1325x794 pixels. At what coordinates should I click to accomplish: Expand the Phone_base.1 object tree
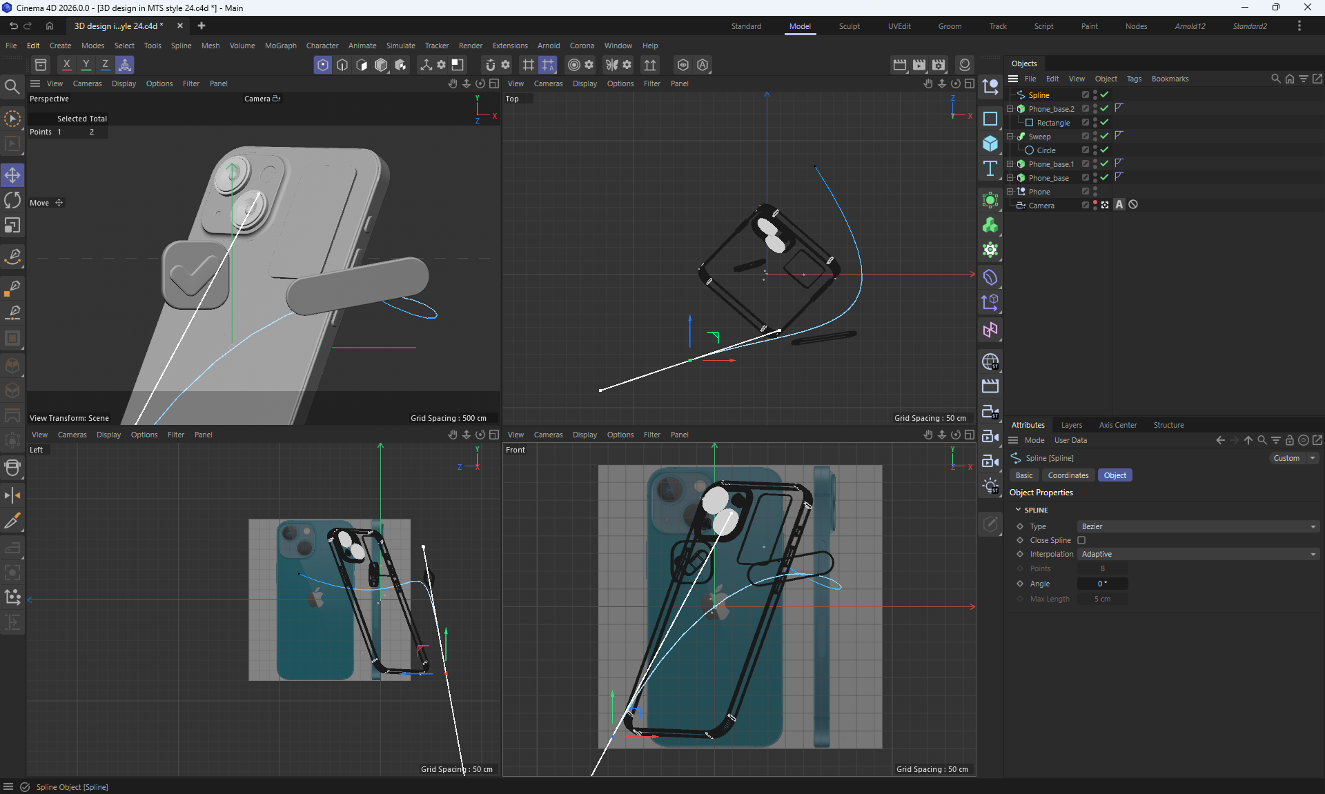coord(1010,164)
